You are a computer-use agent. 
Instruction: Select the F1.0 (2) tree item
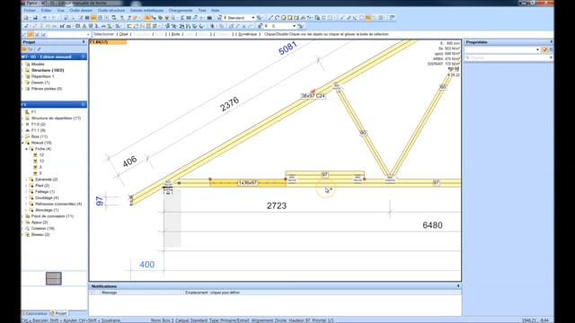pos(38,125)
